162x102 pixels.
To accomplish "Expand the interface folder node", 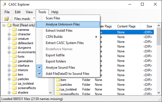I will (x=9, y=66).
